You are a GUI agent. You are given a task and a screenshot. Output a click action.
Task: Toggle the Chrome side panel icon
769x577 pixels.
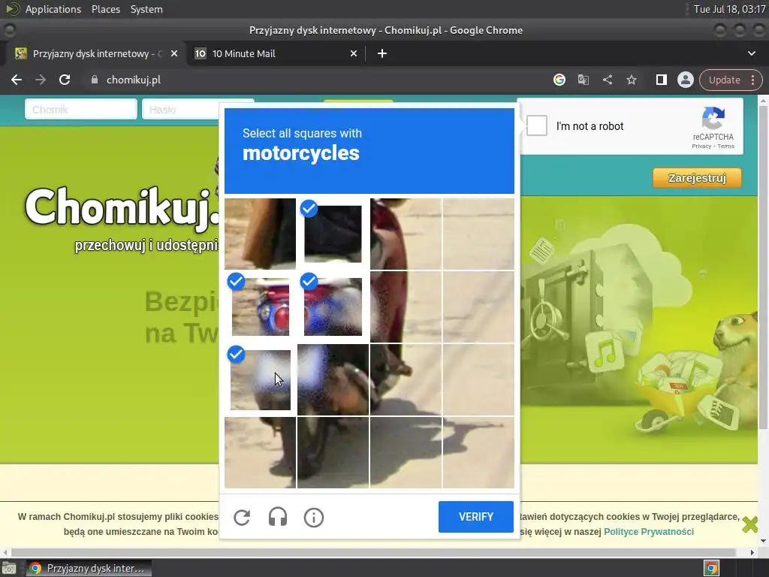pyautogui.click(x=661, y=80)
